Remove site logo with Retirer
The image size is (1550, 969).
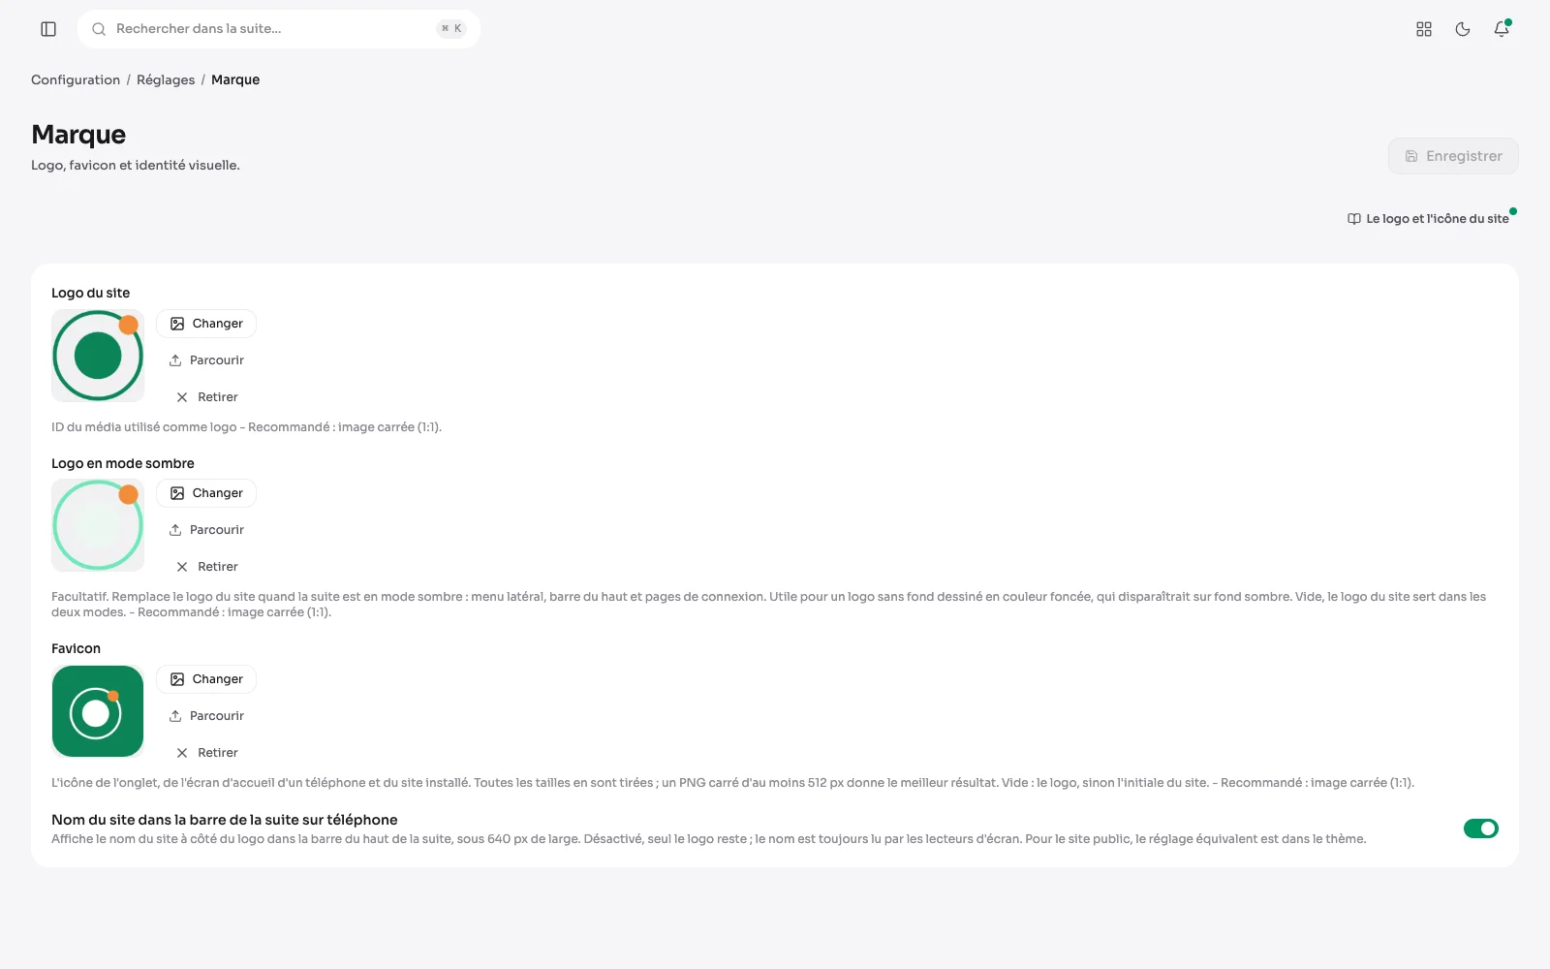(206, 397)
